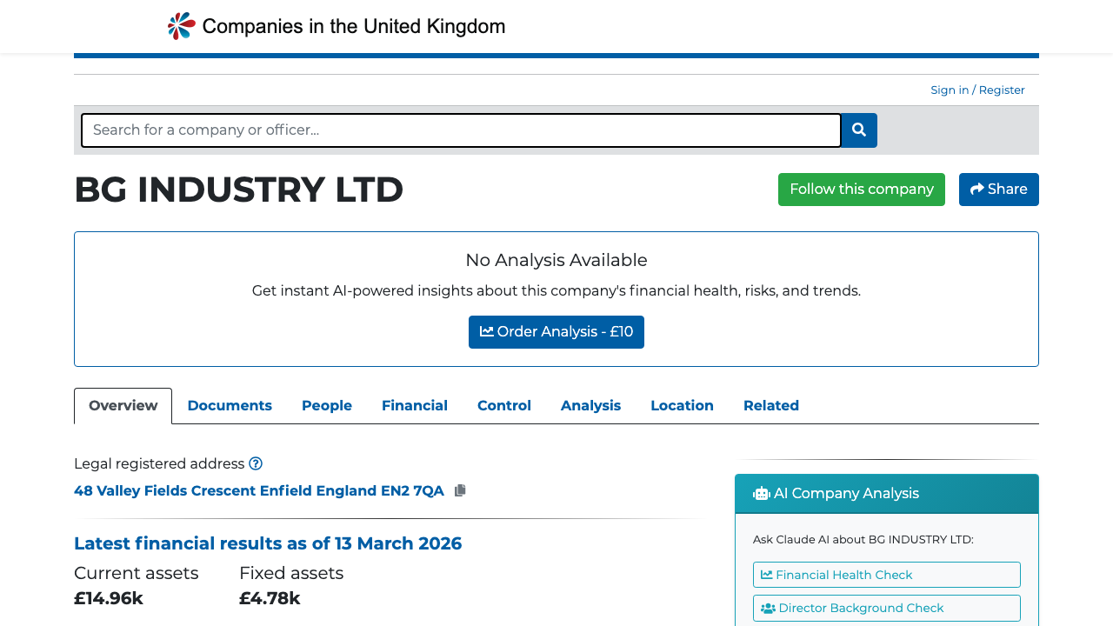
Task: Click the Sign in link
Action: 950,90
